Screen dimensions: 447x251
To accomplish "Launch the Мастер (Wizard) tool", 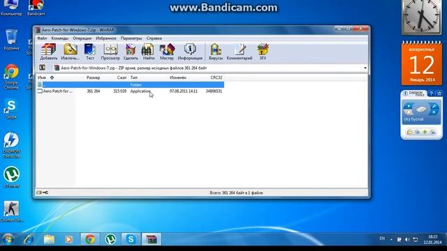I will (x=167, y=52).
